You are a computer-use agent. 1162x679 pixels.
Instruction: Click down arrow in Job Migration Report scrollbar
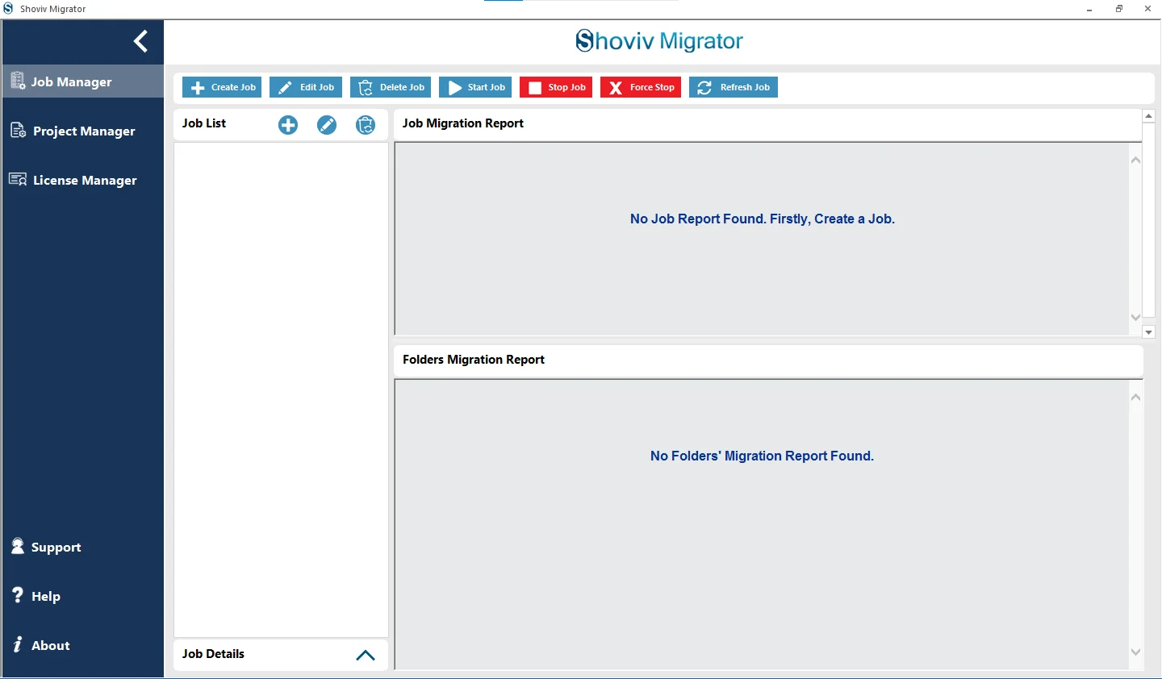pos(1135,317)
